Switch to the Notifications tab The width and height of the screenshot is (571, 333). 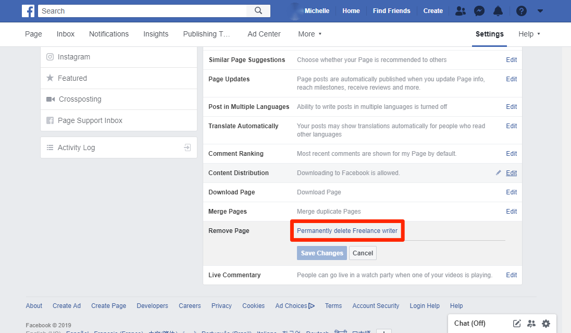tap(109, 34)
